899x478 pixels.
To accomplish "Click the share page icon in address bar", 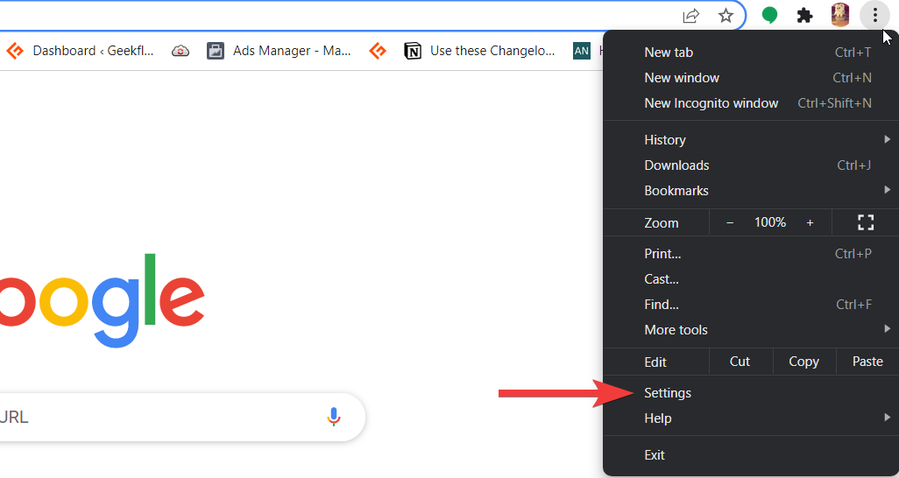I will click(x=691, y=15).
